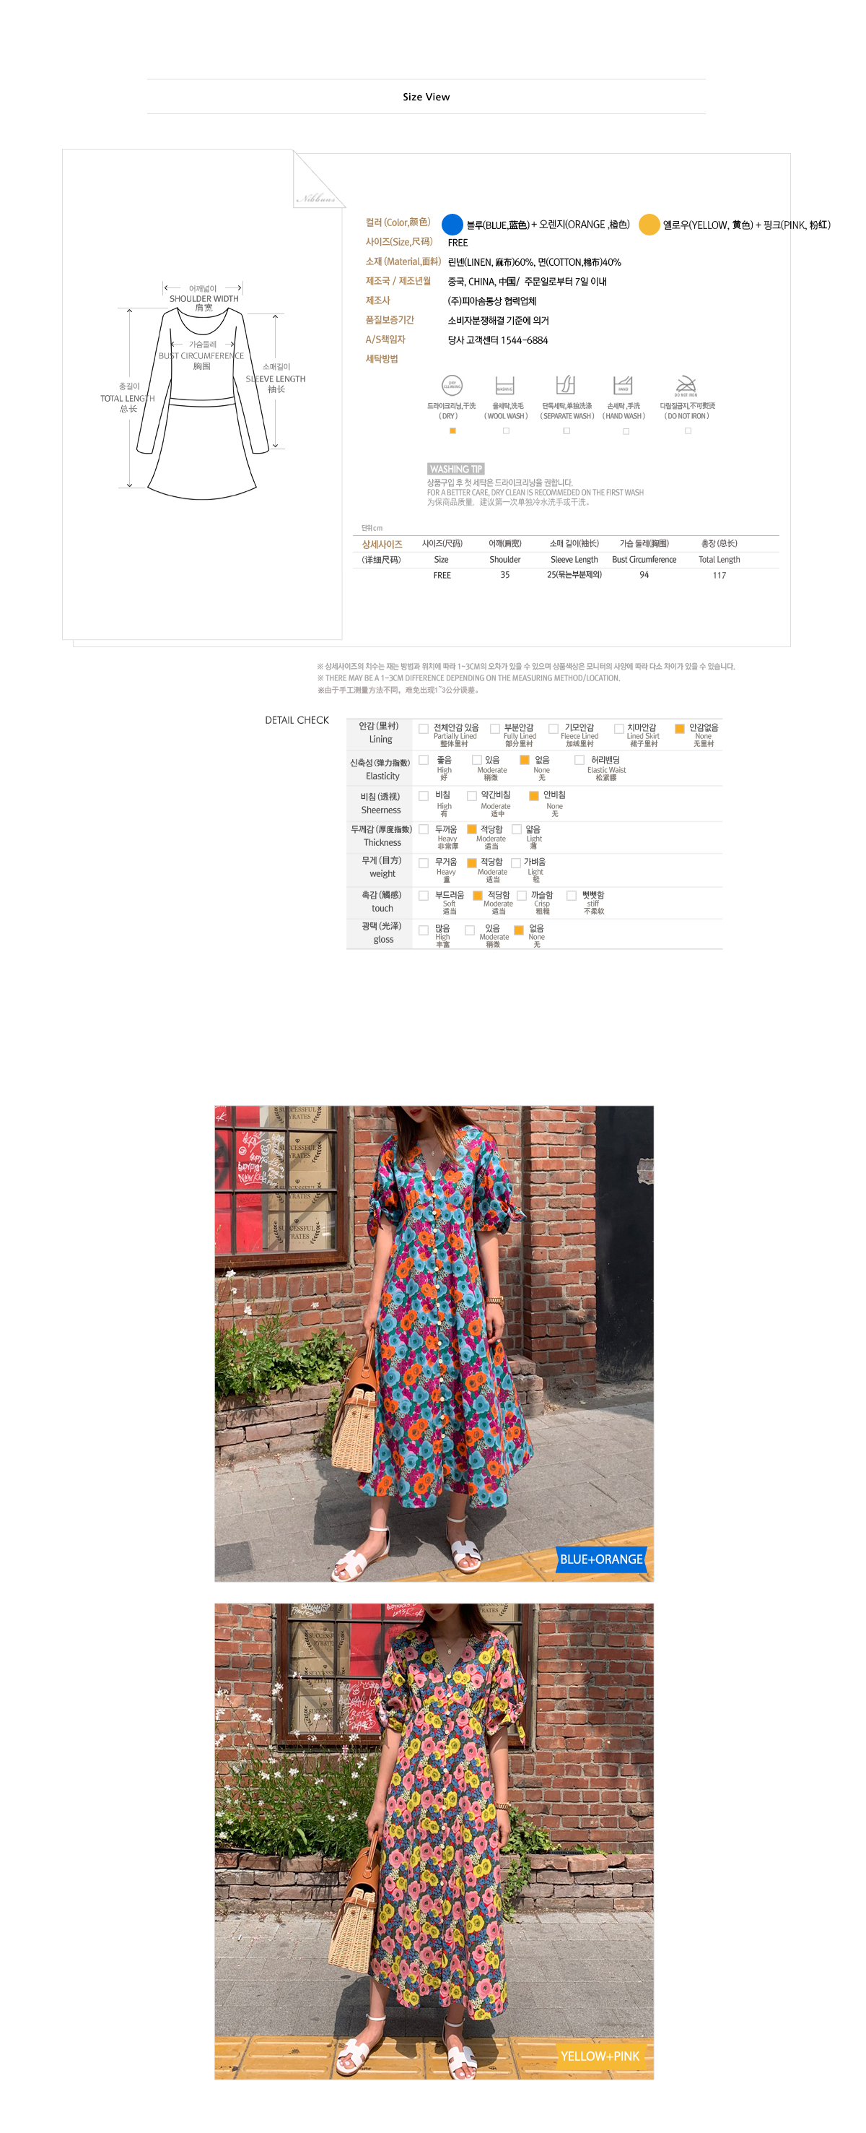Select the blue color swatch

(x=452, y=225)
